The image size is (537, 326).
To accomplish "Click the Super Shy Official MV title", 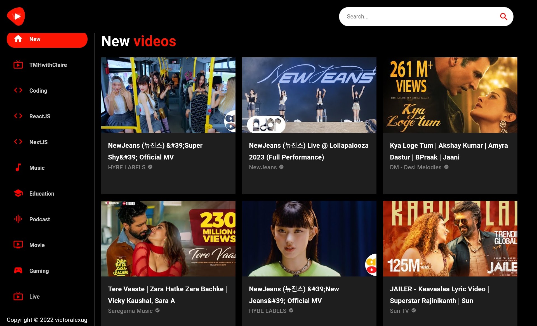I will tap(155, 151).
